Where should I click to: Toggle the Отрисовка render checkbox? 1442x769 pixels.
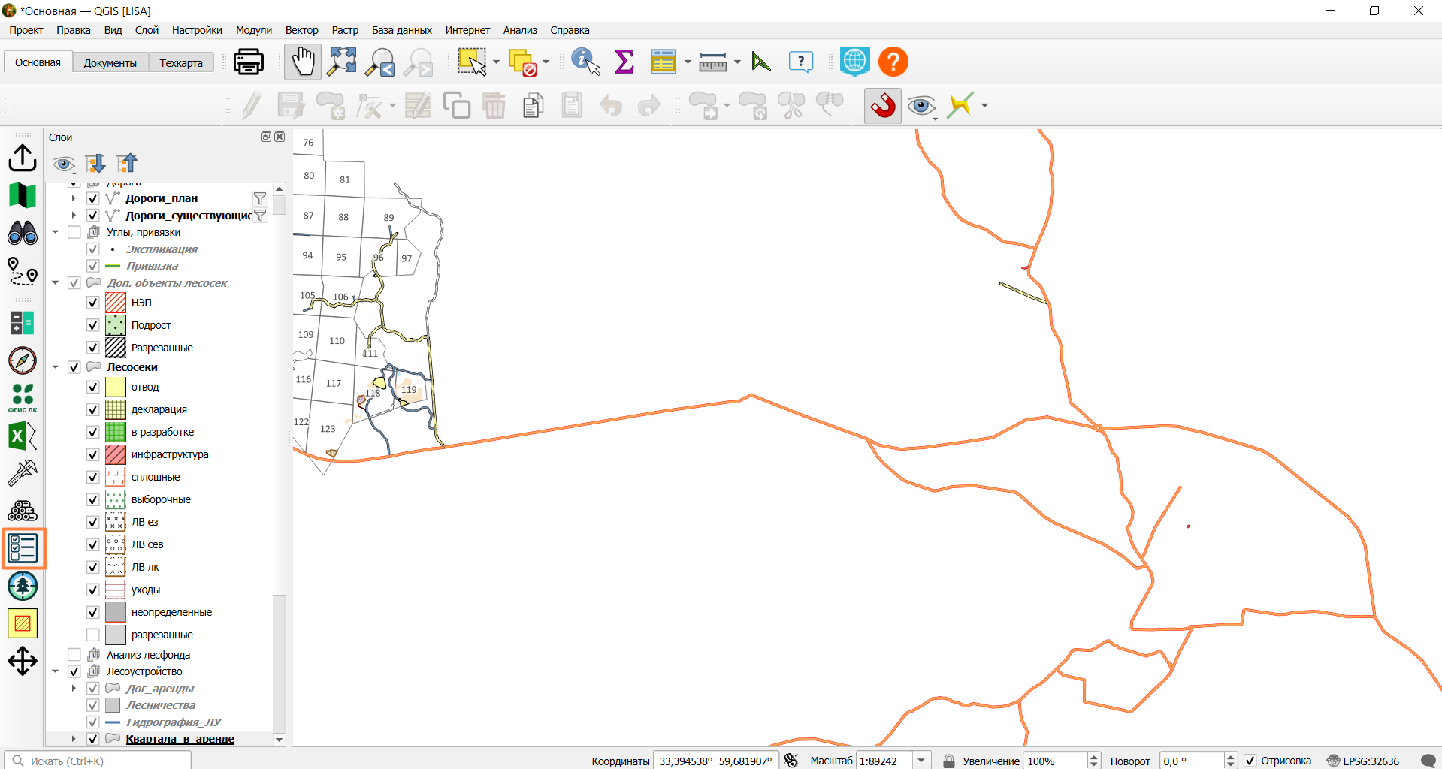click(x=1250, y=761)
